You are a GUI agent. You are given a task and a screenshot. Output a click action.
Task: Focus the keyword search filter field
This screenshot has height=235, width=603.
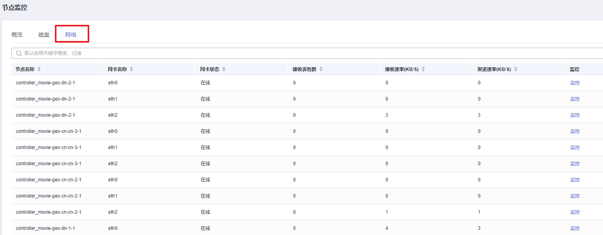click(x=307, y=53)
